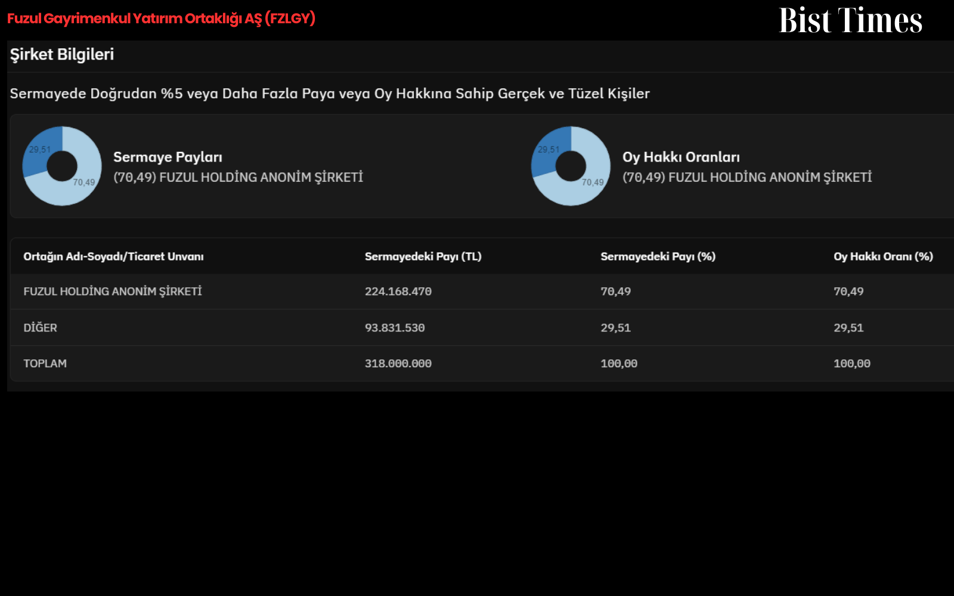Click FUZUL HOLDİNG legend entry under Sermaye Payları
This screenshot has height=596, width=954.
point(238,177)
